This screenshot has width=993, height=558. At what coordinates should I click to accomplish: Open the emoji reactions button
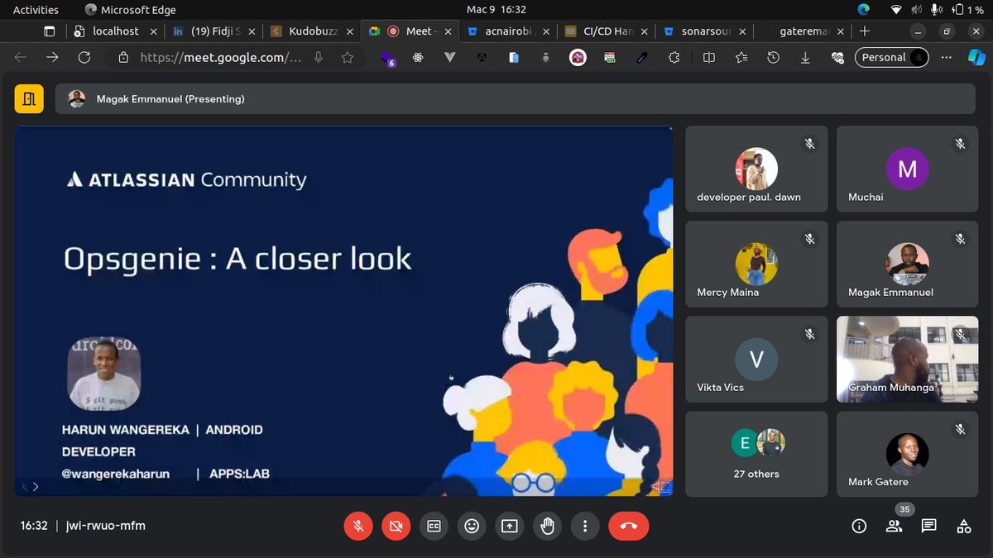472,526
